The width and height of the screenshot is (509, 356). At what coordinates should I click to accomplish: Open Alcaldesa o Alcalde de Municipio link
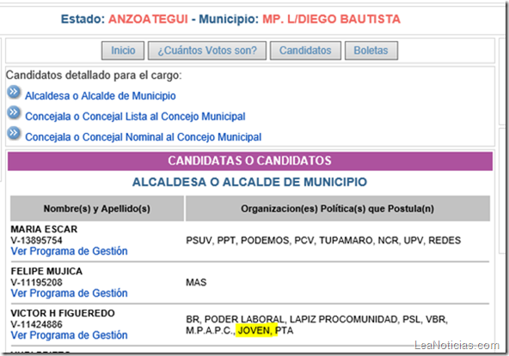(x=101, y=96)
